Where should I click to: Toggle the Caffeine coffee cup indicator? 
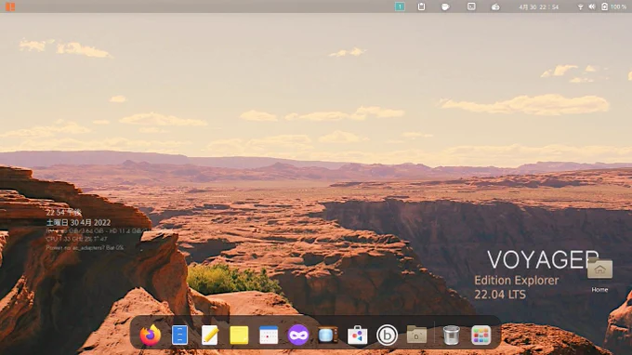[445, 7]
